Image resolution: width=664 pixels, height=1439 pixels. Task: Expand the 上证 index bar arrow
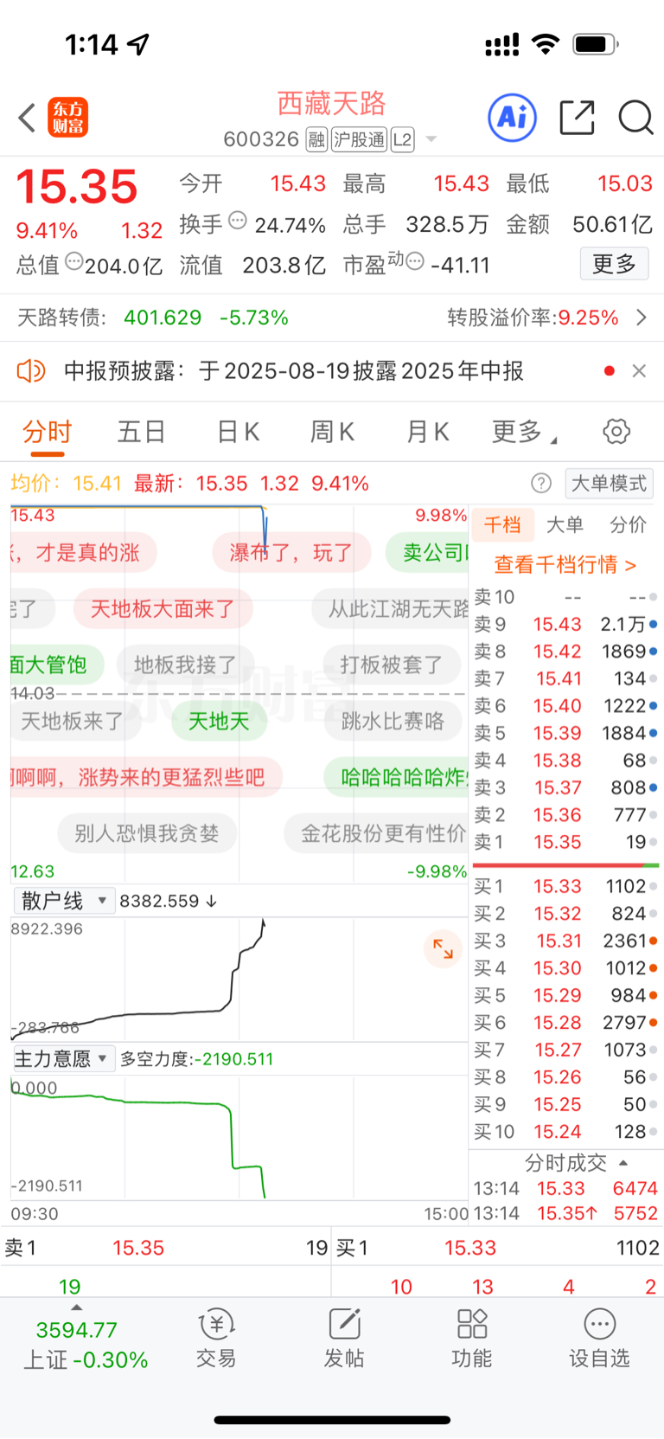[77, 1308]
